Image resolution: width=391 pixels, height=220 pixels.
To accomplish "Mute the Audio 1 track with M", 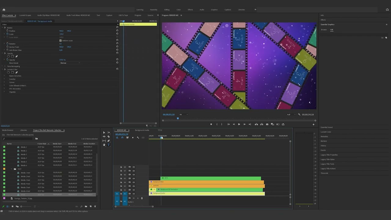I will click(133, 198).
